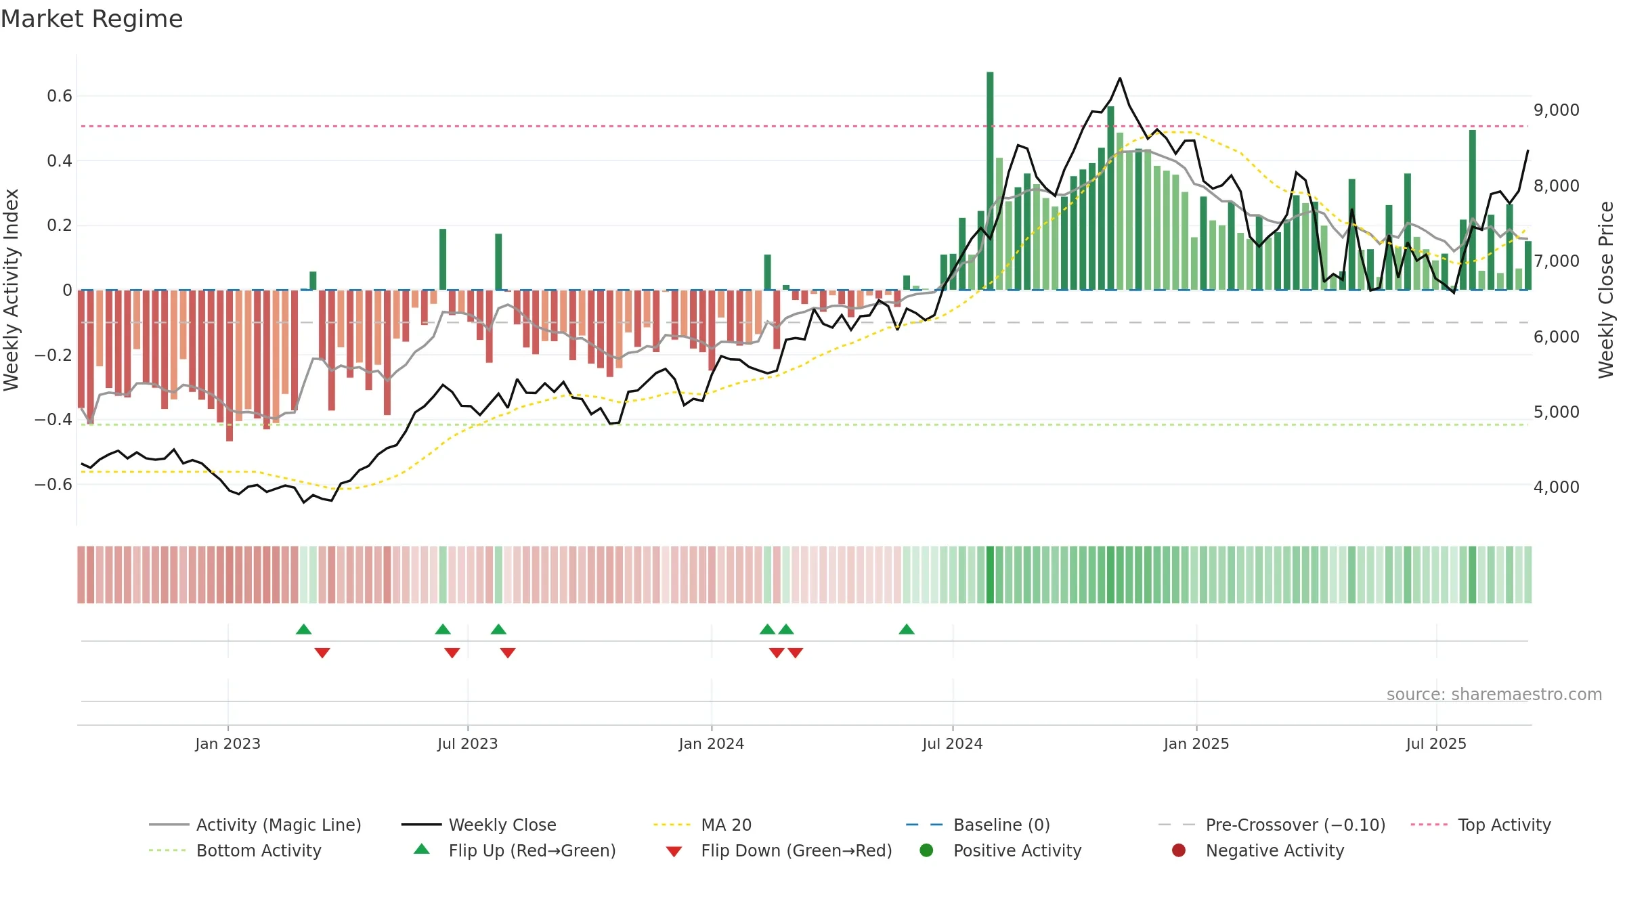Click the 0.4 left axis tick label
This screenshot has width=1625, height=914.
tap(60, 160)
